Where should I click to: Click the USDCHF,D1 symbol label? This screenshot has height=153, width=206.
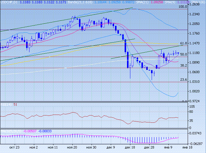pos(9,2)
